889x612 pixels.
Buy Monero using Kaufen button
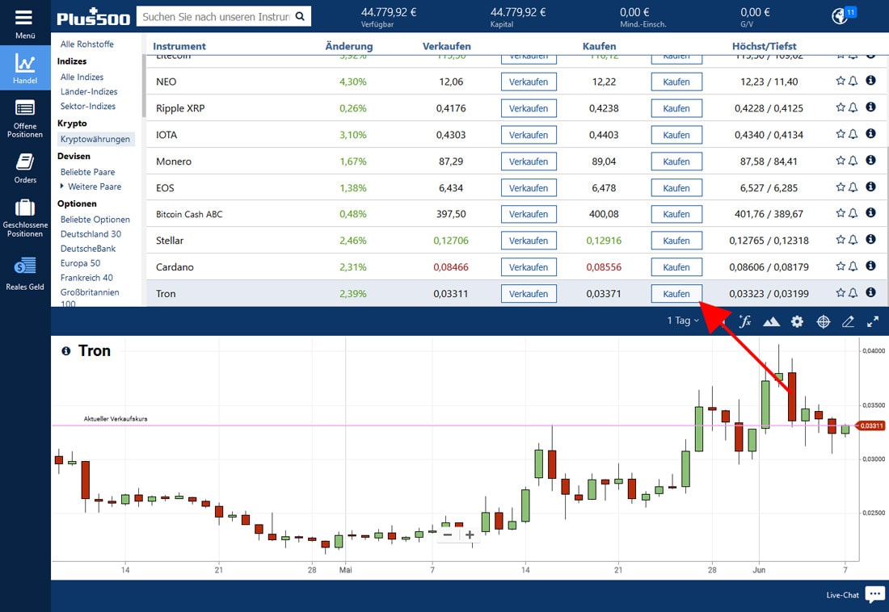coord(676,161)
